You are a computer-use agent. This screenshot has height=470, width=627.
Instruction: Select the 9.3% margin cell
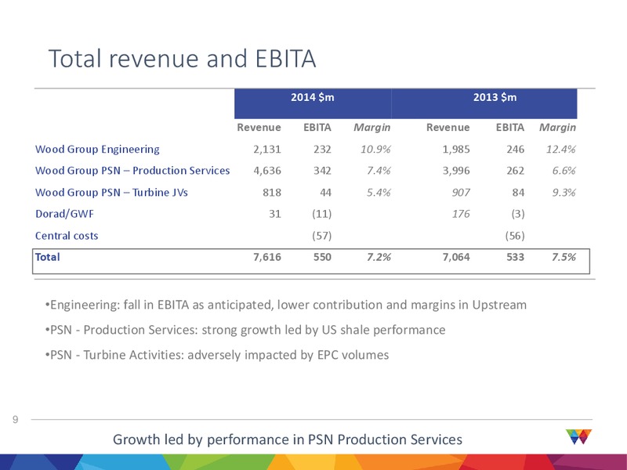click(564, 193)
